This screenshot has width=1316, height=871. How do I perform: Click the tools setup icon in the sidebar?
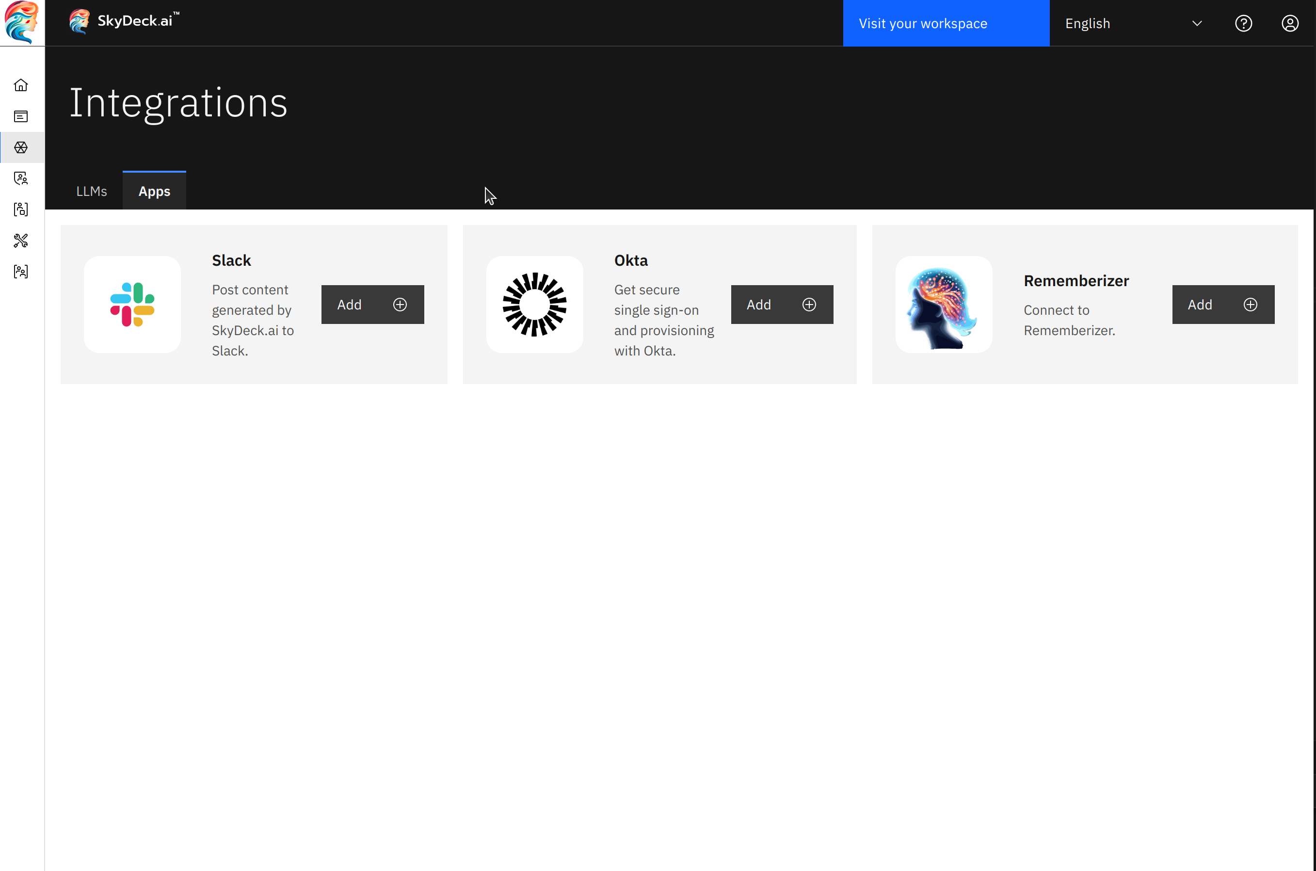coord(20,240)
